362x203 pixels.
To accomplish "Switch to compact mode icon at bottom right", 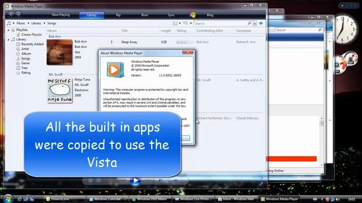I will pos(261,184).
